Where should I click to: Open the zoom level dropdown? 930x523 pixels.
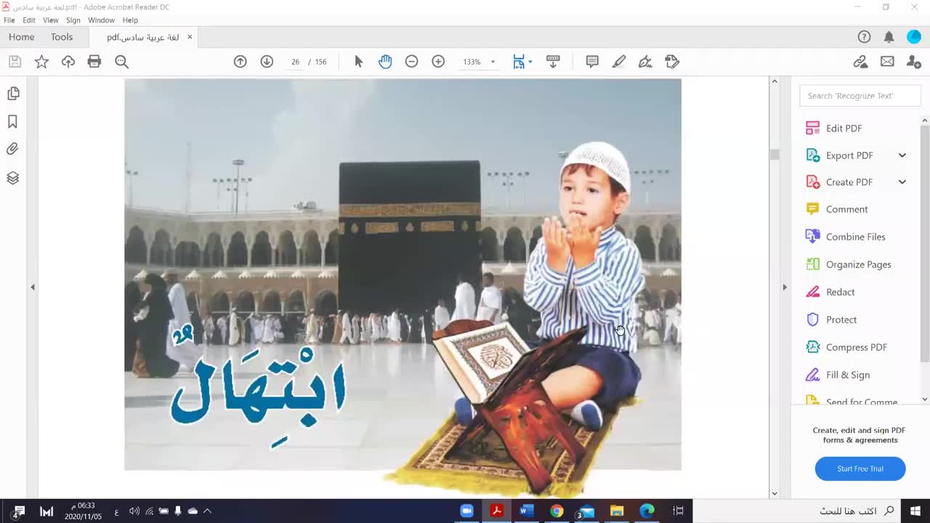493,62
